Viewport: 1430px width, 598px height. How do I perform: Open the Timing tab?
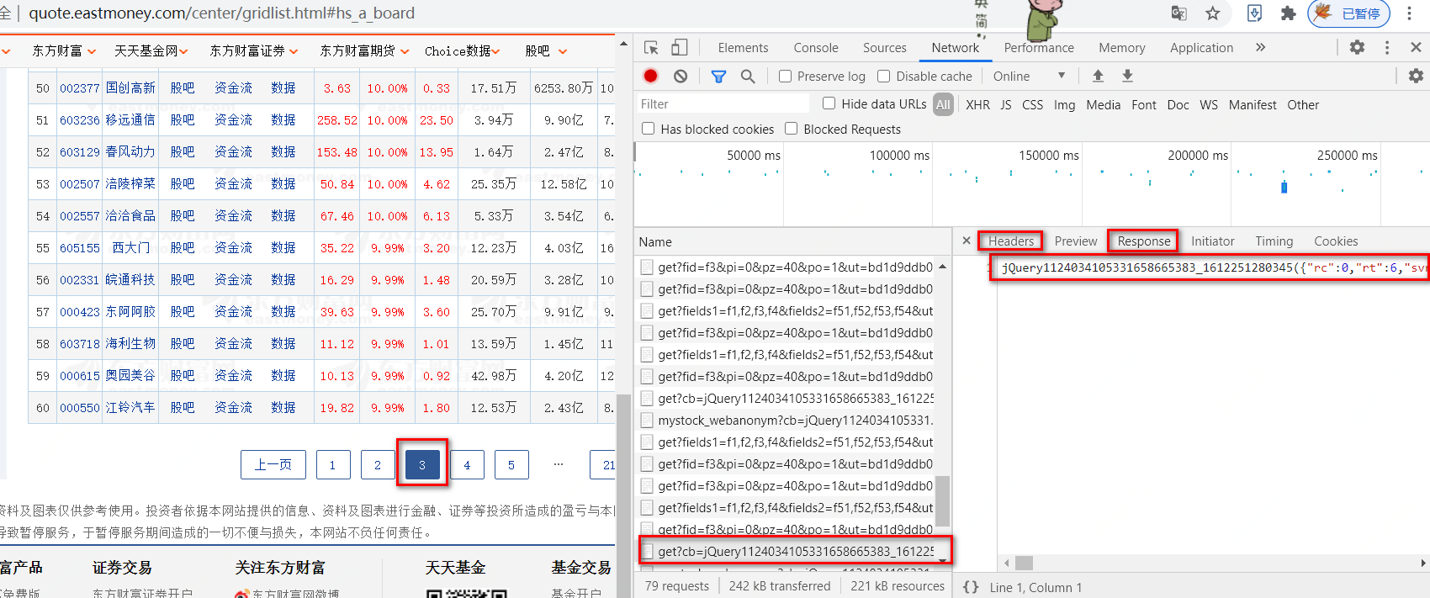(1274, 241)
